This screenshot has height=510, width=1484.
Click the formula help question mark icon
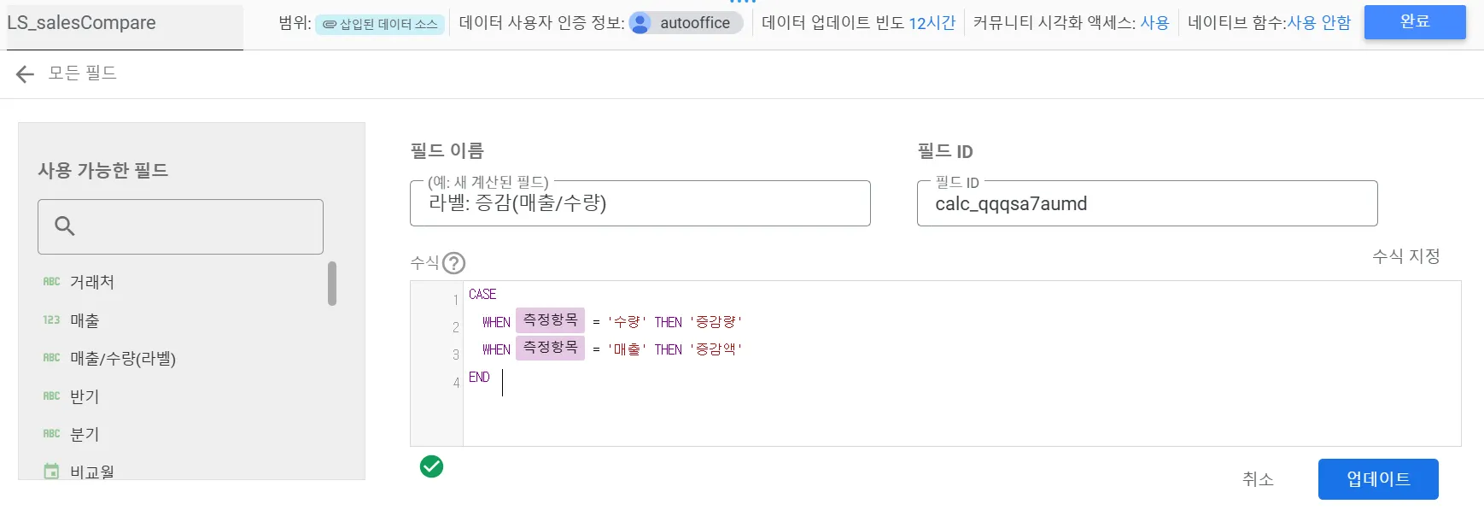pos(454,263)
